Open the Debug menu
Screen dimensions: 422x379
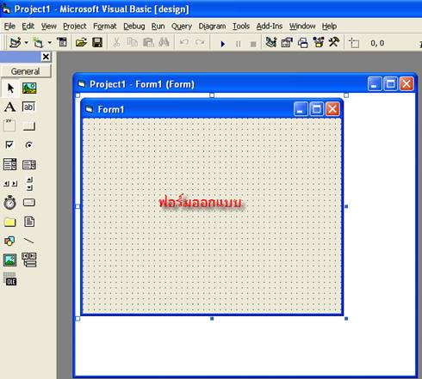(134, 27)
